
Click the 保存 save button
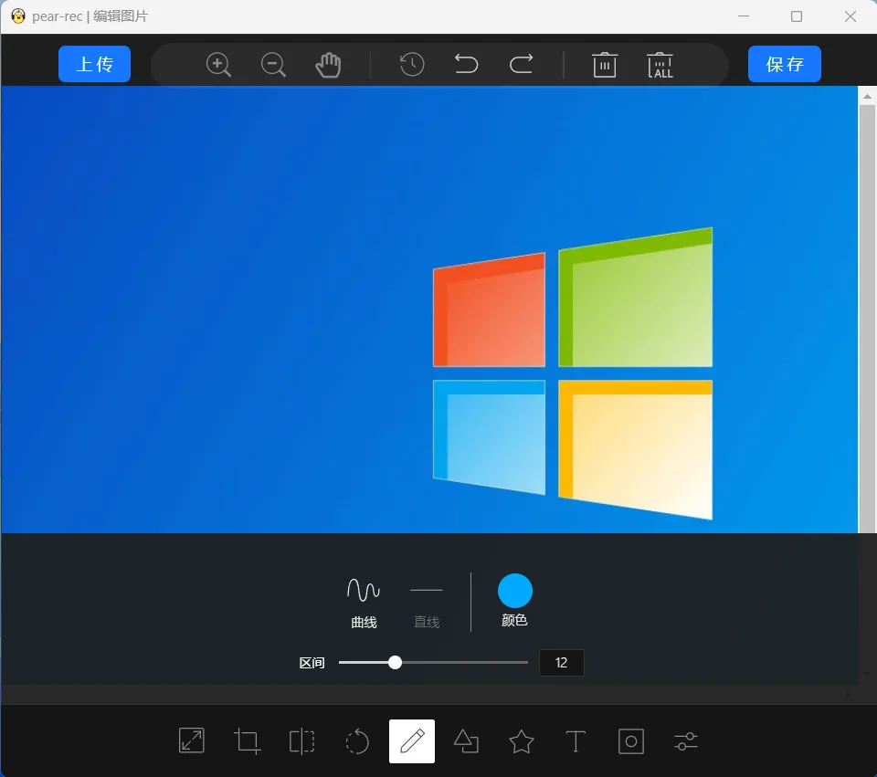tap(785, 64)
